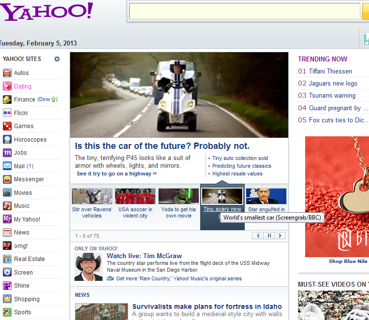369x320 pixels.
Task: Open the Messenger smiley icon
Action: [x=7, y=179]
